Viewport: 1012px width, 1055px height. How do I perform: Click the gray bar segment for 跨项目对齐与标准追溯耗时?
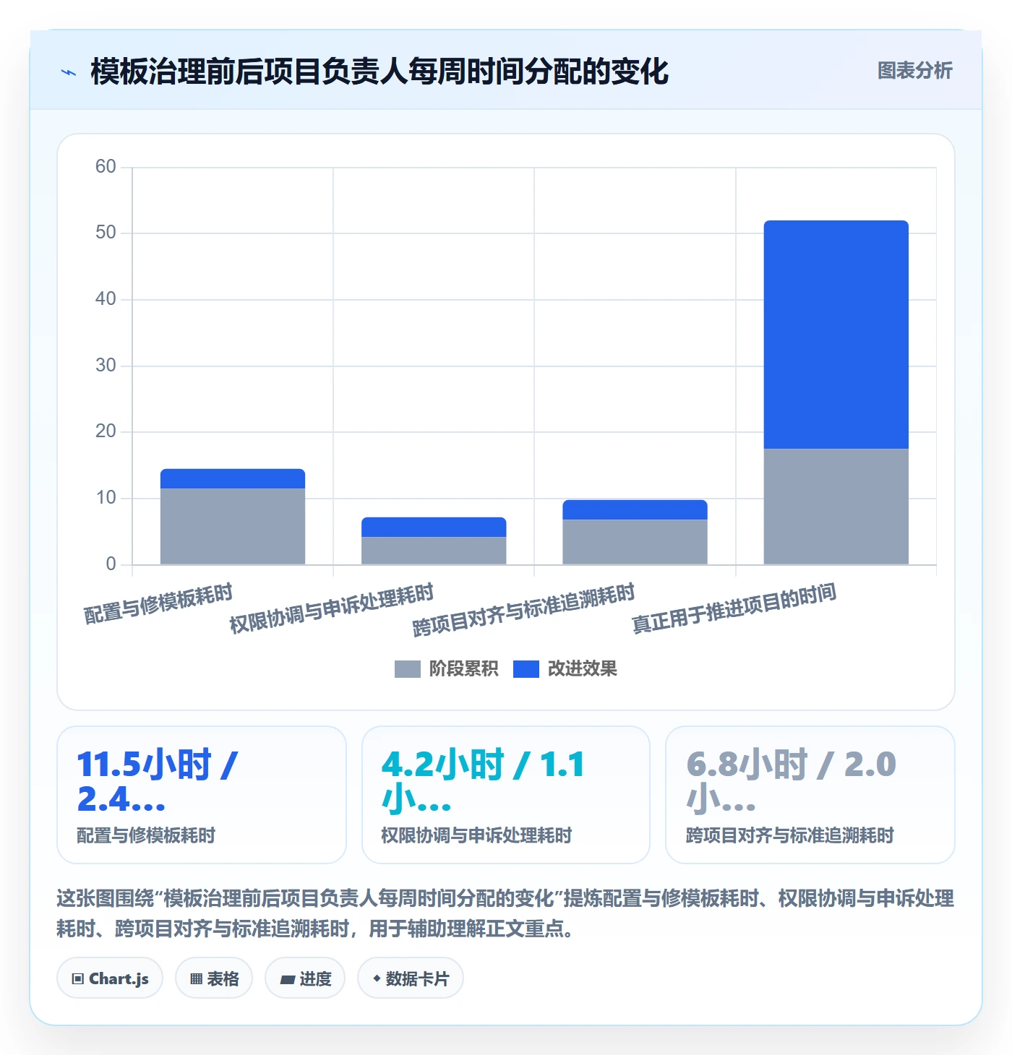point(635,542)
